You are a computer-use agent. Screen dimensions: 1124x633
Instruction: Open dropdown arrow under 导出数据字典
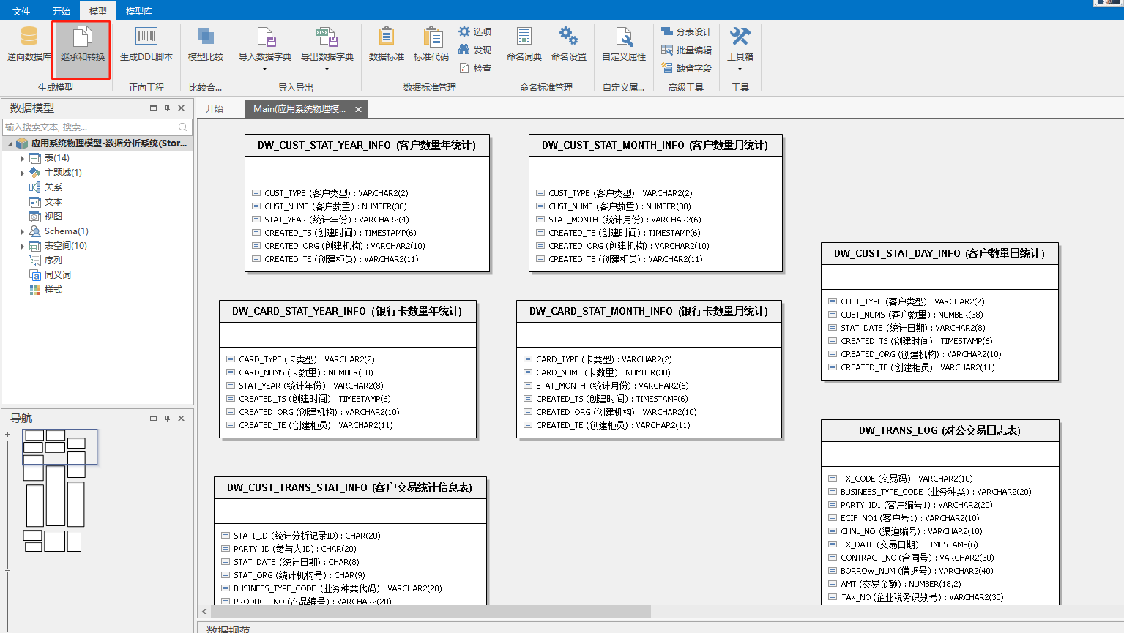click(x=327, y=70)
